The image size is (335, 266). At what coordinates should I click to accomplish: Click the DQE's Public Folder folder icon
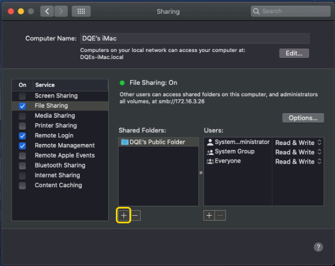click(x=125, y=142)
